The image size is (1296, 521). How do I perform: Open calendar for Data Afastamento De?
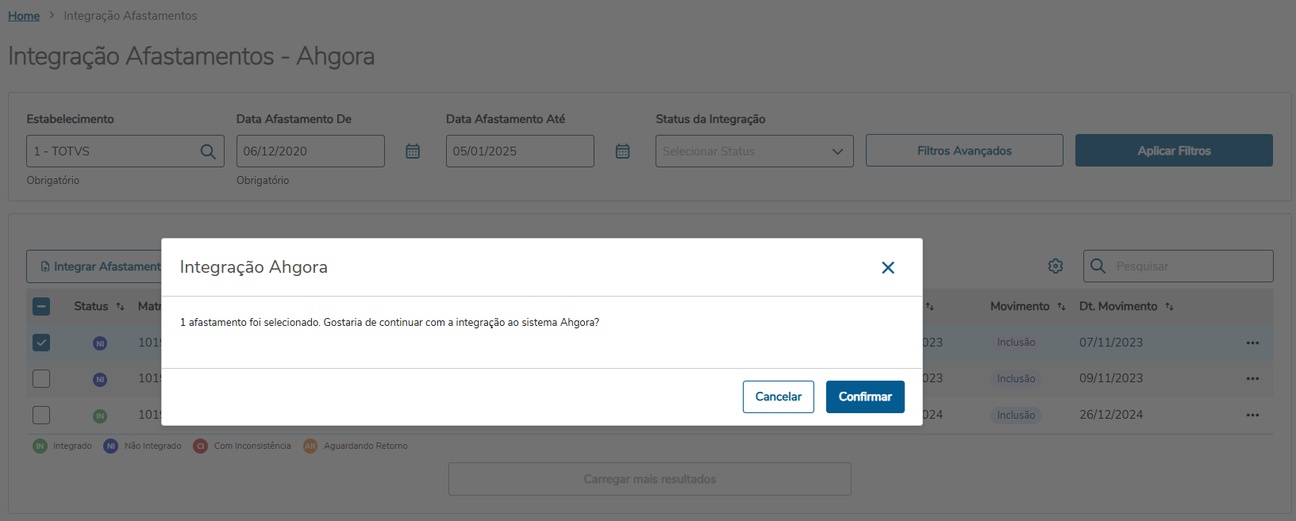pos(413,151)
